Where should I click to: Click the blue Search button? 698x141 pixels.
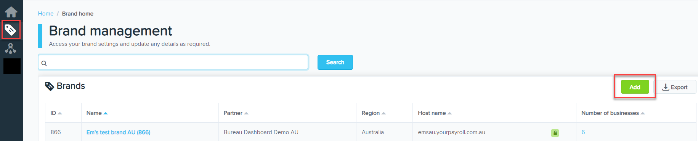[335, 62]
